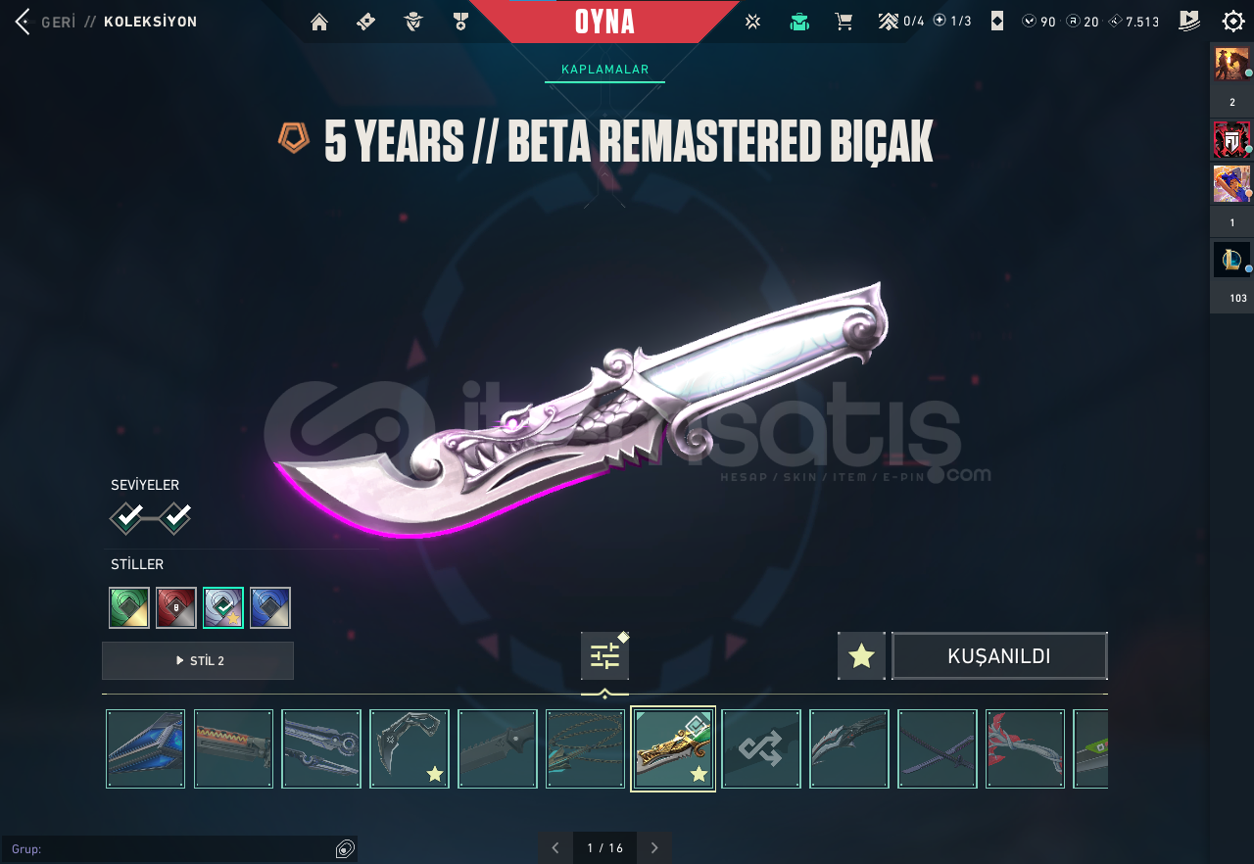Open the Home icon in top navigation
This screenshot has width=1254, height=864.
(x=319, y=22)
